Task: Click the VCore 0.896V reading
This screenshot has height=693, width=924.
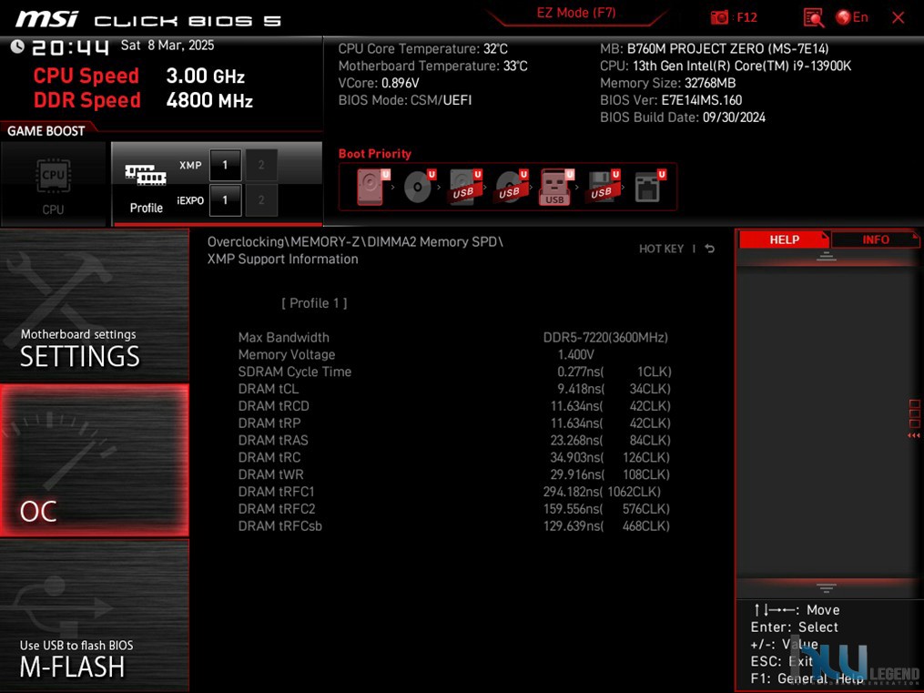Action: click(379, 83)
